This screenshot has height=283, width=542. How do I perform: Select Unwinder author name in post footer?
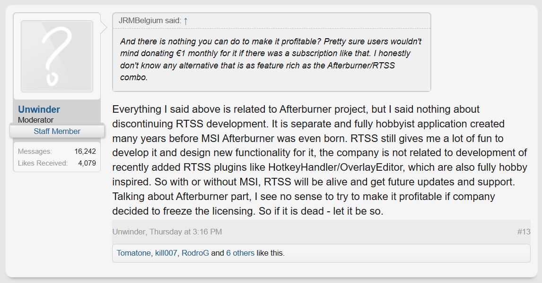tap(129, 232)
